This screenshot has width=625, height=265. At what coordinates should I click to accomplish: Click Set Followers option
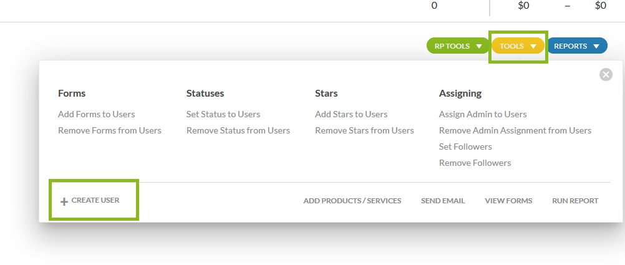pos(465,147)
